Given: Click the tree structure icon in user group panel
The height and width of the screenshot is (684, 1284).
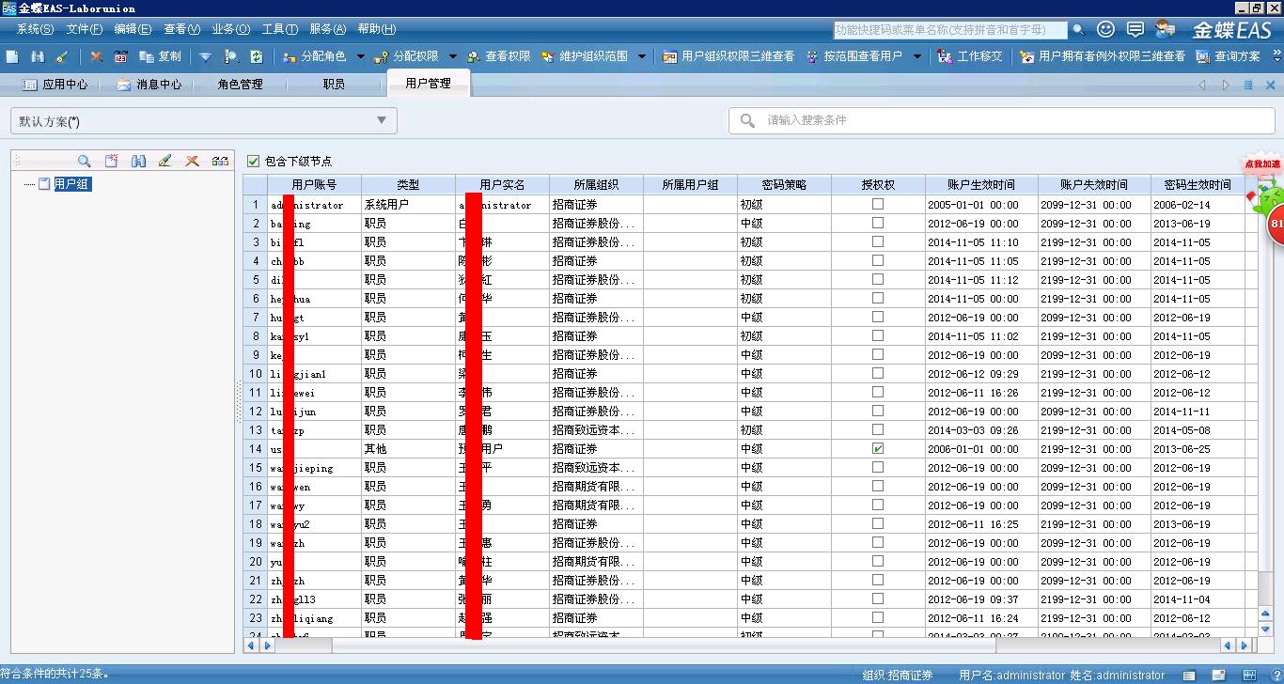Looking at the screenshot, I should point(220,161).
